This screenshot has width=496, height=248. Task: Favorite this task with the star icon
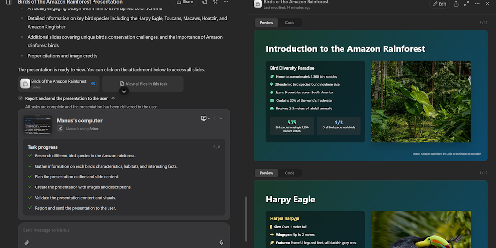(x=215, y=2)
